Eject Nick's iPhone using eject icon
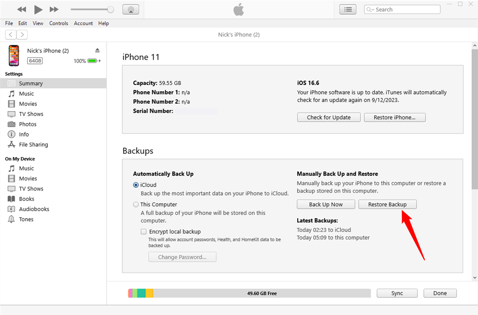This screenshot has height=315, width=478. pyautogui.click(x=98, y=51)
